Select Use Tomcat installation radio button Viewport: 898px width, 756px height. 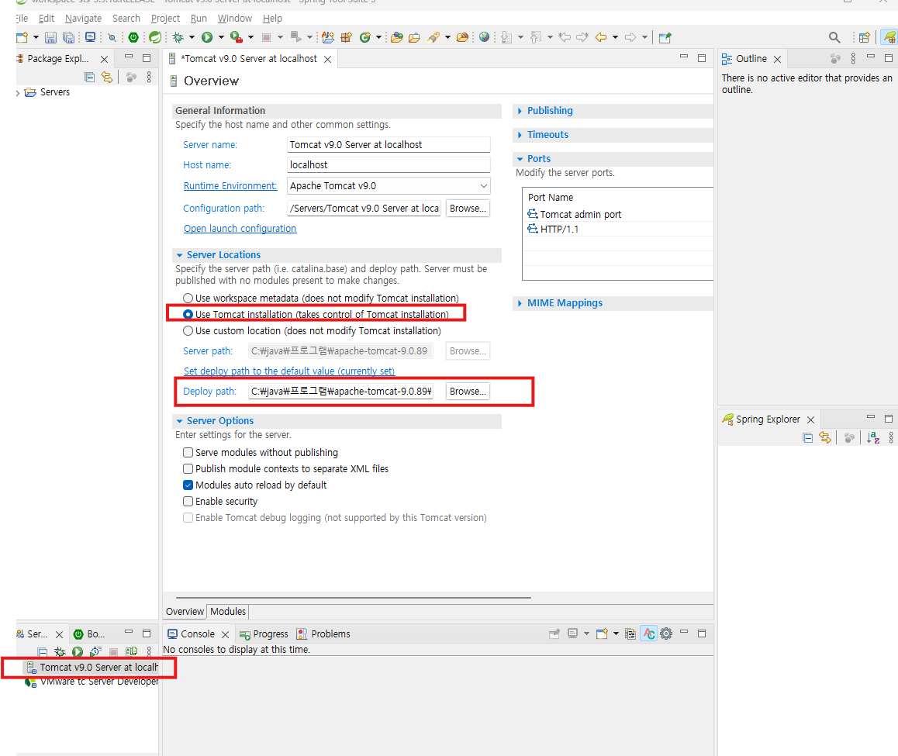(188, 315)
